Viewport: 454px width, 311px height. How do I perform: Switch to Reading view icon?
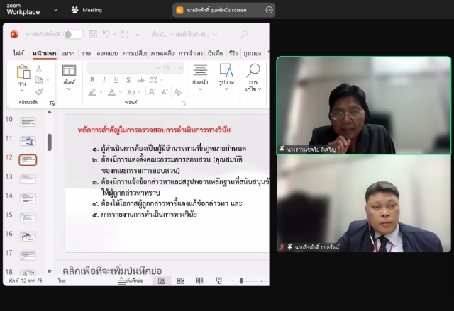click(200, 281)
